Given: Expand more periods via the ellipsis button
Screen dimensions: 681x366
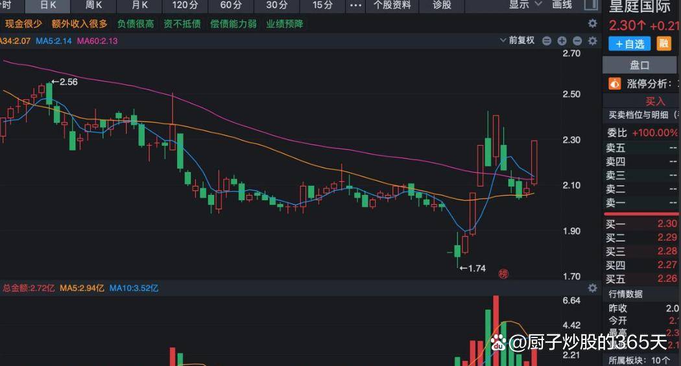Looking at the screenshot, I should [x=355, y=5].
